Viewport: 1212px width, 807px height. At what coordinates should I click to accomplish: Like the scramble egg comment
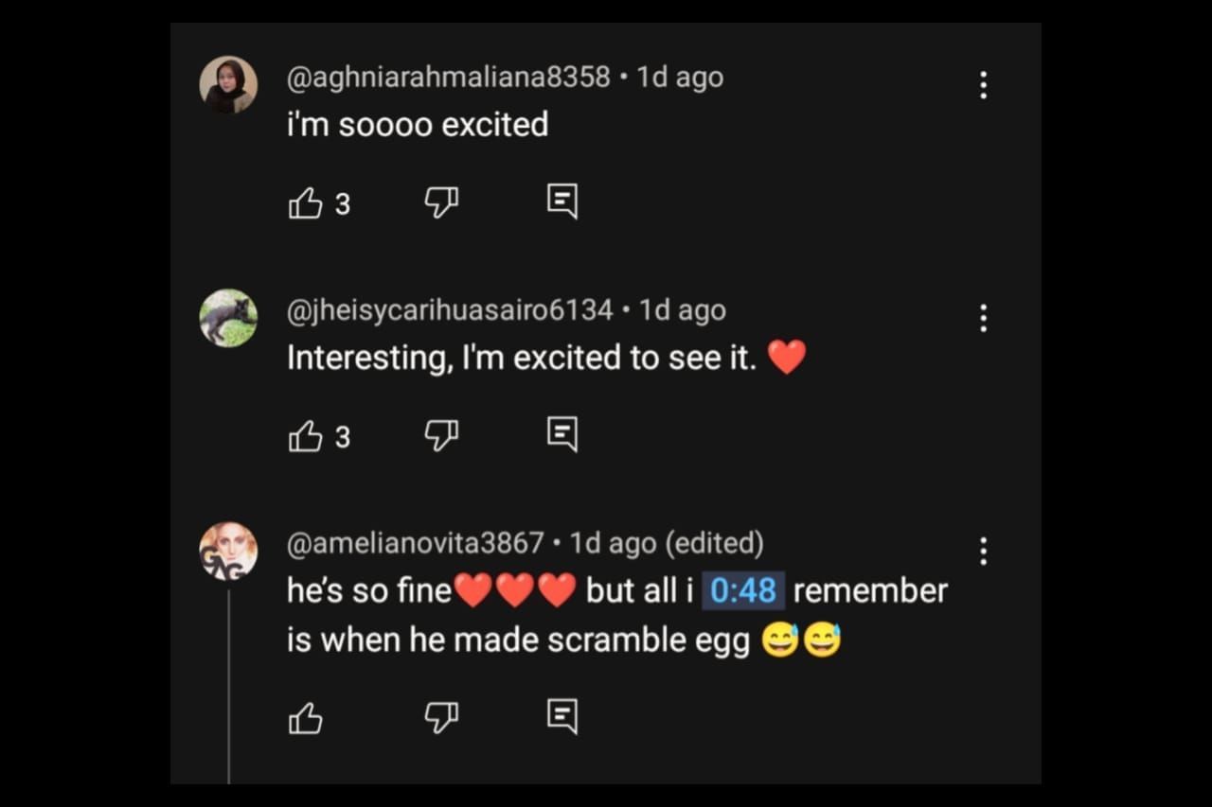[x=305, y=719]
